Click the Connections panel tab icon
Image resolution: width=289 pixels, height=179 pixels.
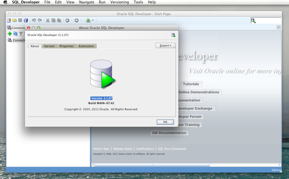9,28
